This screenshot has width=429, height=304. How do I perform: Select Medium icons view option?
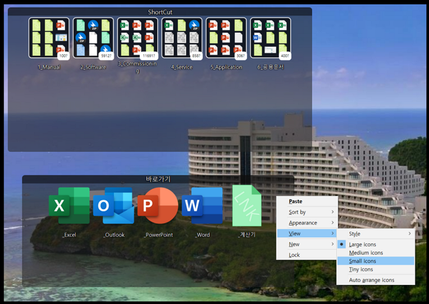376,253
